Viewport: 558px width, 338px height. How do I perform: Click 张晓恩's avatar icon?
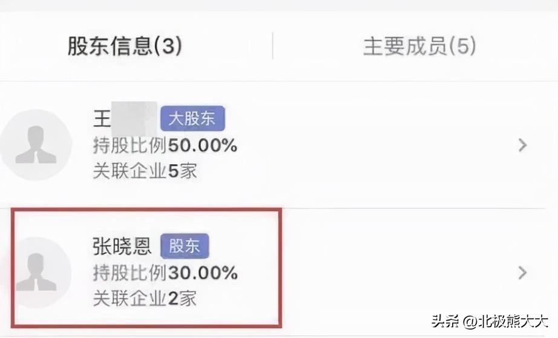pyautogui.click(x=36, y=273)
